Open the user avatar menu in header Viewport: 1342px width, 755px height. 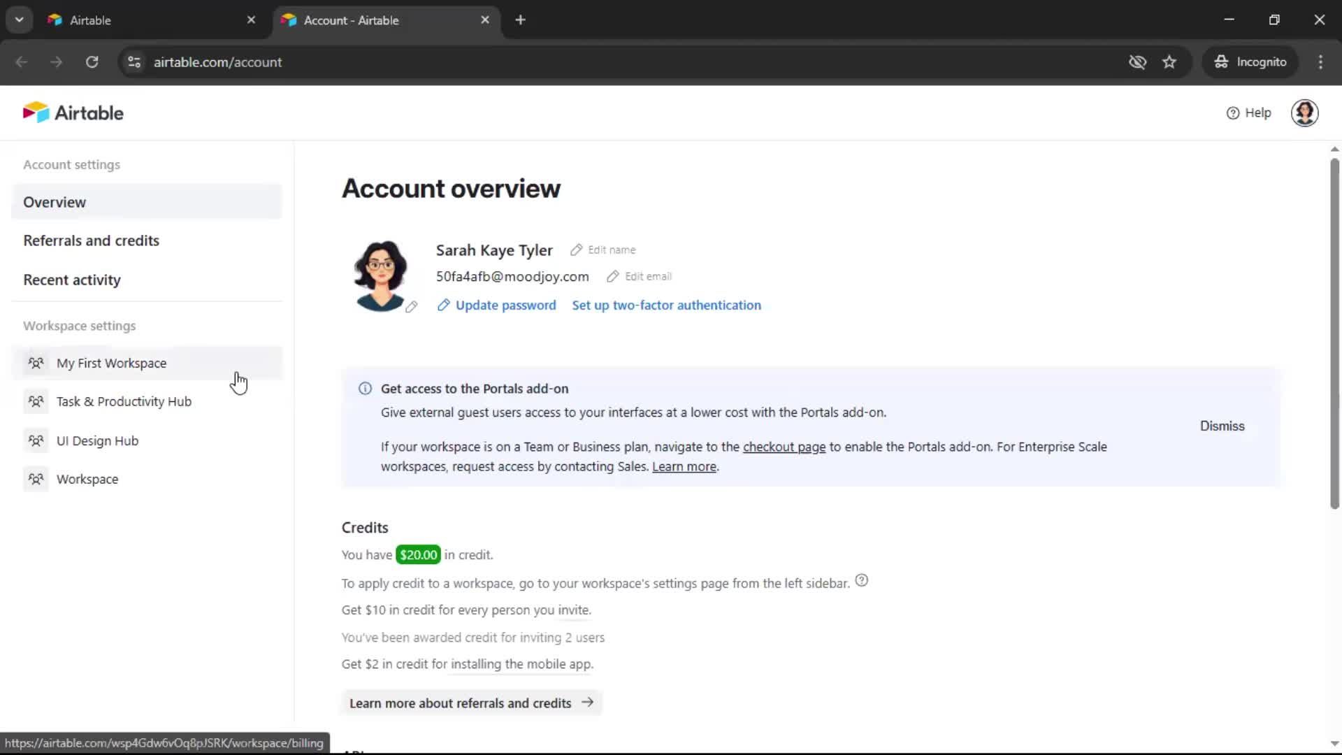(x=1304, y=113)
